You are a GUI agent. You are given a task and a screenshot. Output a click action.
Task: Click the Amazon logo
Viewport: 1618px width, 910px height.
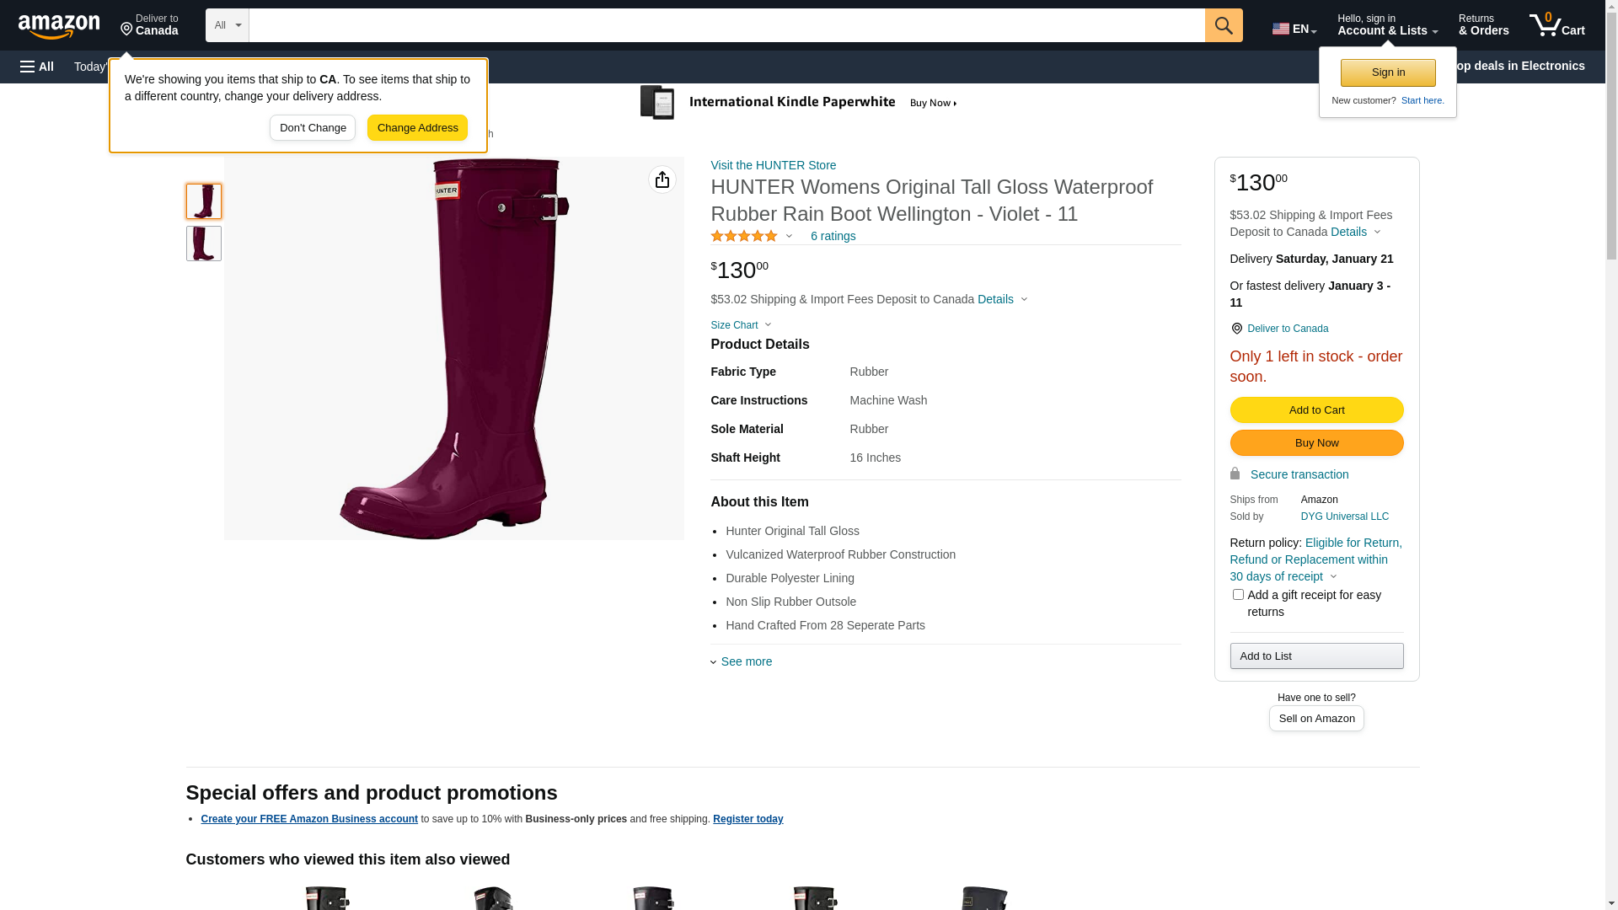point(59,26)
